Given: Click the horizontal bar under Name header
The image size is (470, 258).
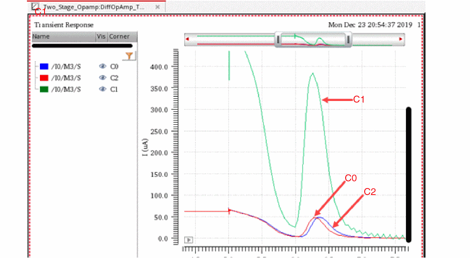Looking at the screenshot, I should click(x=82, y=46).
